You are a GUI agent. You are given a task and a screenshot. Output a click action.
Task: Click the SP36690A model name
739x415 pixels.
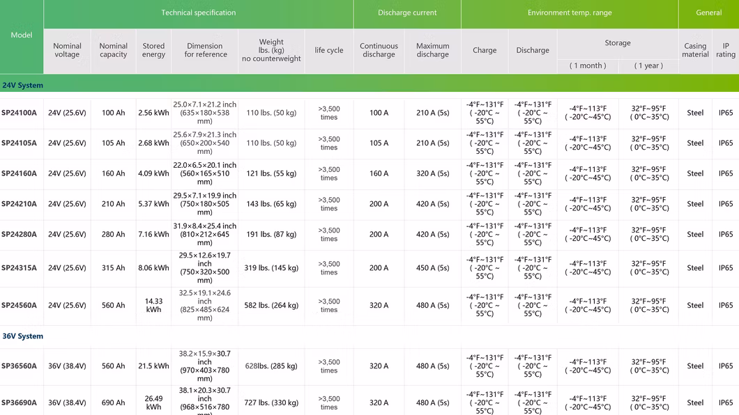[x=20, y=402]
